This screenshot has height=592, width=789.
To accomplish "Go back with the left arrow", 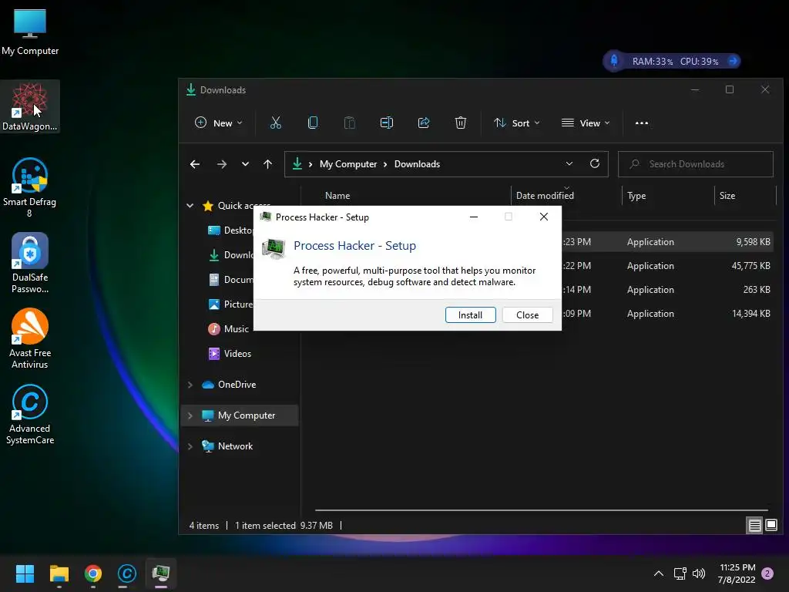I will pos(195,164).
